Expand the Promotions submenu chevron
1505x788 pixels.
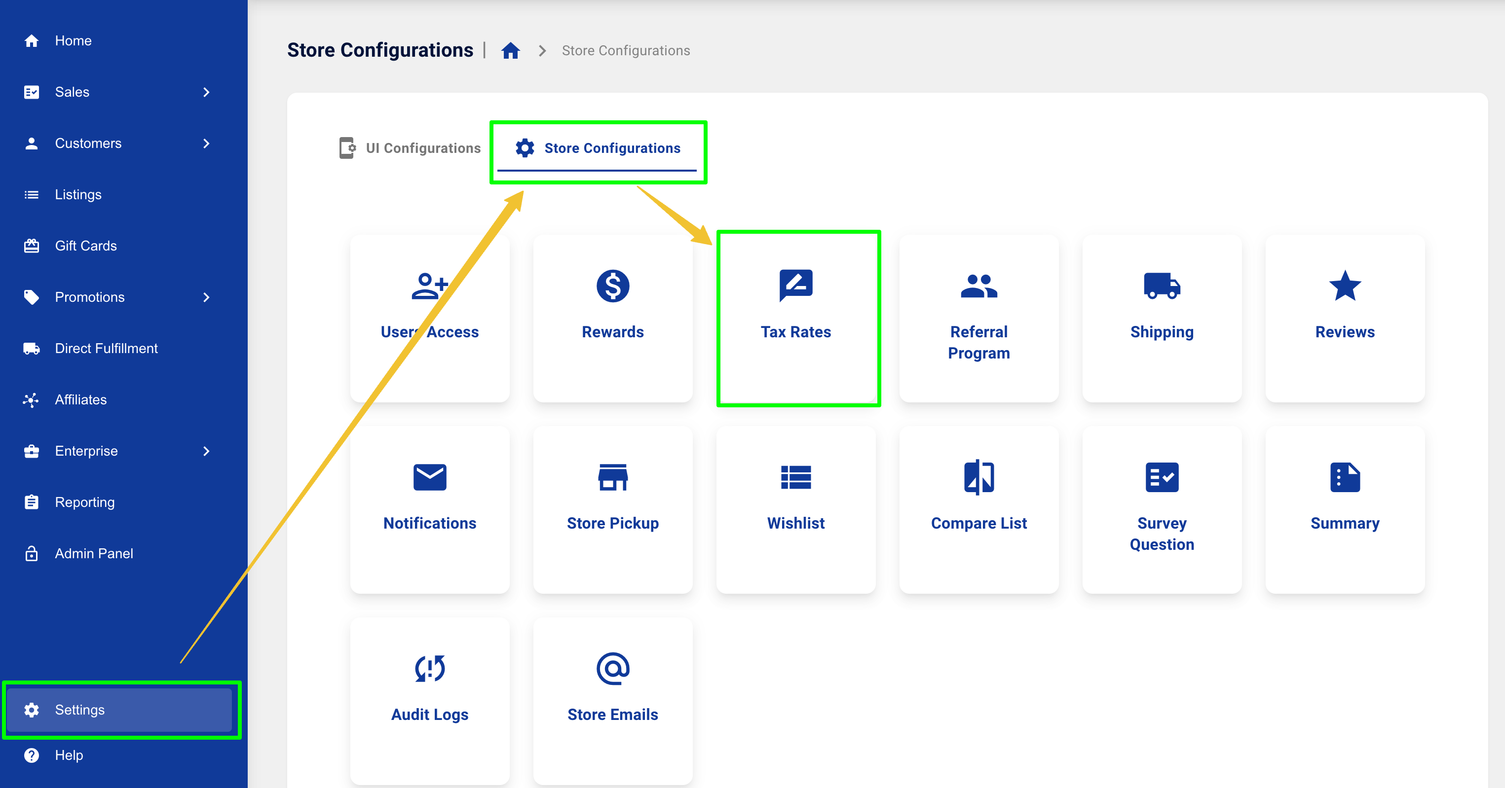click(x=206, y=297)
